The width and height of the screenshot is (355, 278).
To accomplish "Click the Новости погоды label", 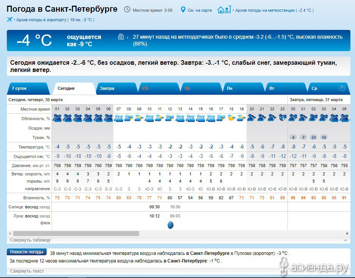I will click(x=27, y=252).
